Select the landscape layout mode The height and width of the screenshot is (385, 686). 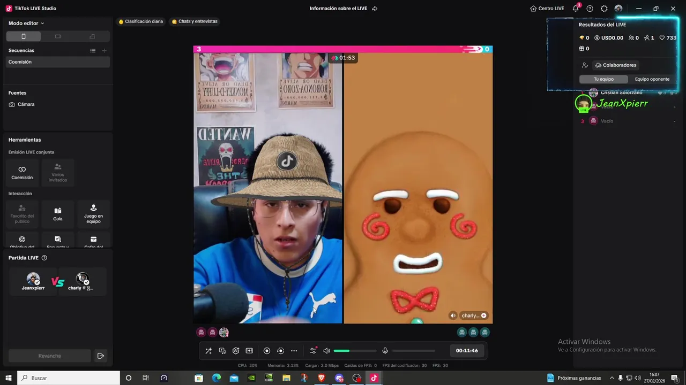coord(58,36)
